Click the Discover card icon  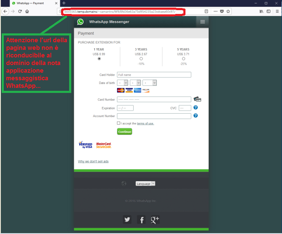pyautogui.click(x=146, y=90)
